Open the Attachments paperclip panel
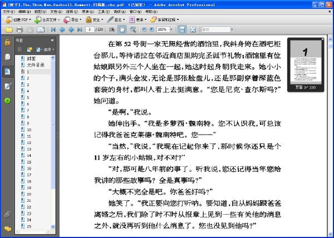 click(8, 214)
